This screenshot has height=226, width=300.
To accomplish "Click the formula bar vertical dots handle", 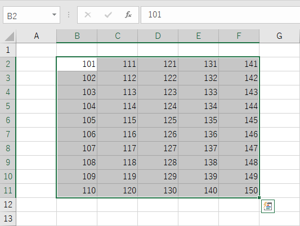I will coord(69,15).
